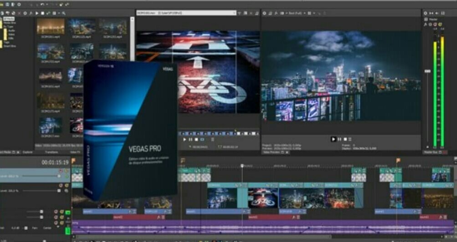Solo the second video track
457x242 pixels.
[x=67, y=185]
